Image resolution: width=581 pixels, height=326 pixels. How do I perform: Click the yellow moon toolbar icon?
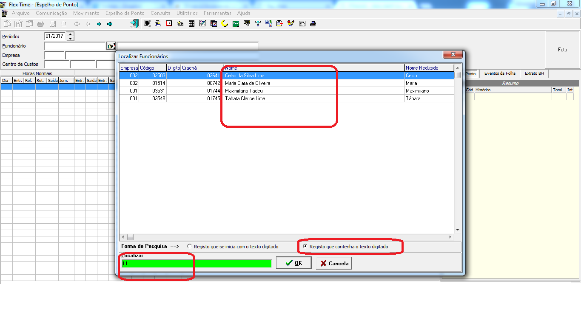225,24
